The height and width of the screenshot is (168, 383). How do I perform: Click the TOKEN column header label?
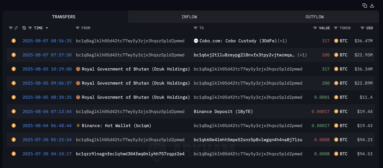point(345,28)
